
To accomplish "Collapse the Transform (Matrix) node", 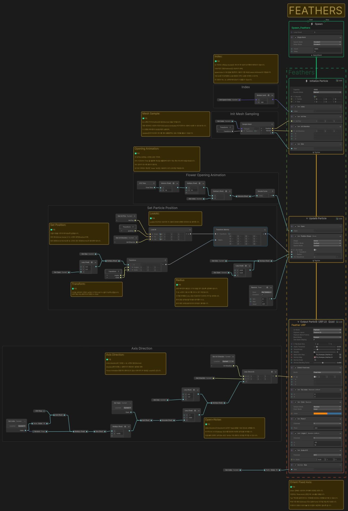I will click(265, 230).
